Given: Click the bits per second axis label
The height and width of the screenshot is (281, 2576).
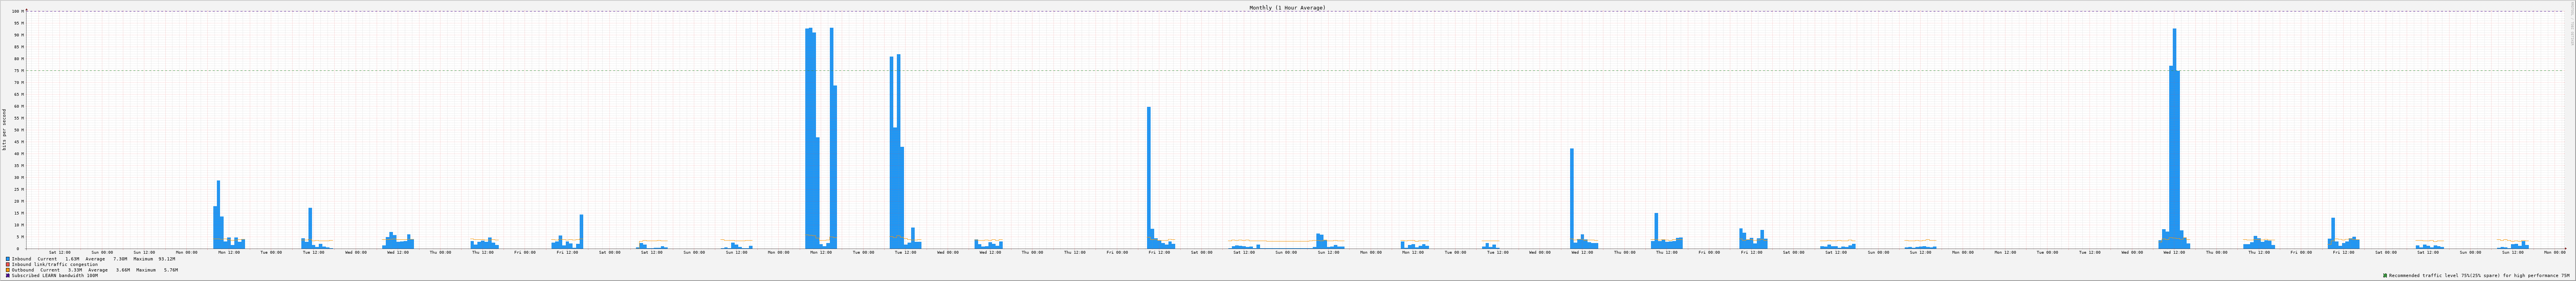Looking at the screenshot, I should point(4,129).
